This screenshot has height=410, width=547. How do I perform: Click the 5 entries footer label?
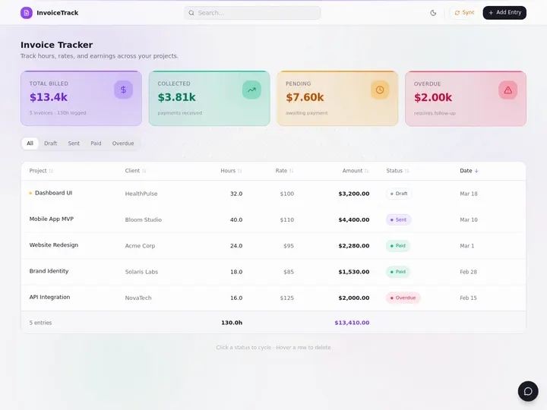[40, 323]
